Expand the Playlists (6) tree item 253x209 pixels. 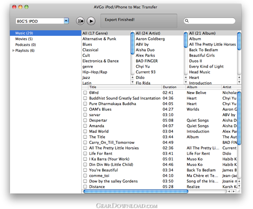(x=13, y=51)
